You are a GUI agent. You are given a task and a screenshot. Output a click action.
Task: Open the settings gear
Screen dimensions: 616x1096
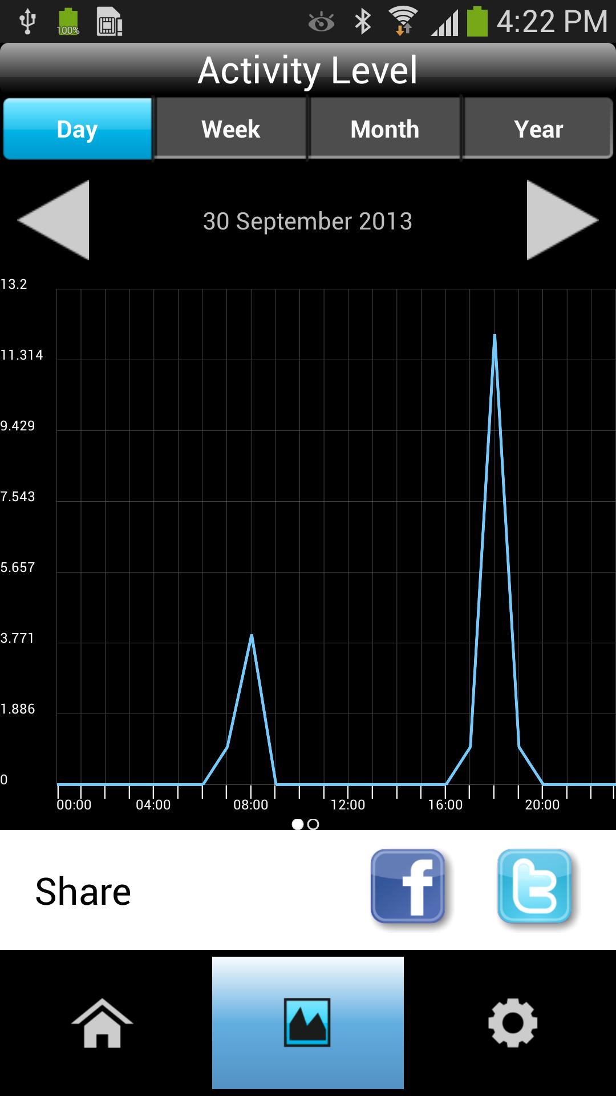click(x=513, y=1023)
